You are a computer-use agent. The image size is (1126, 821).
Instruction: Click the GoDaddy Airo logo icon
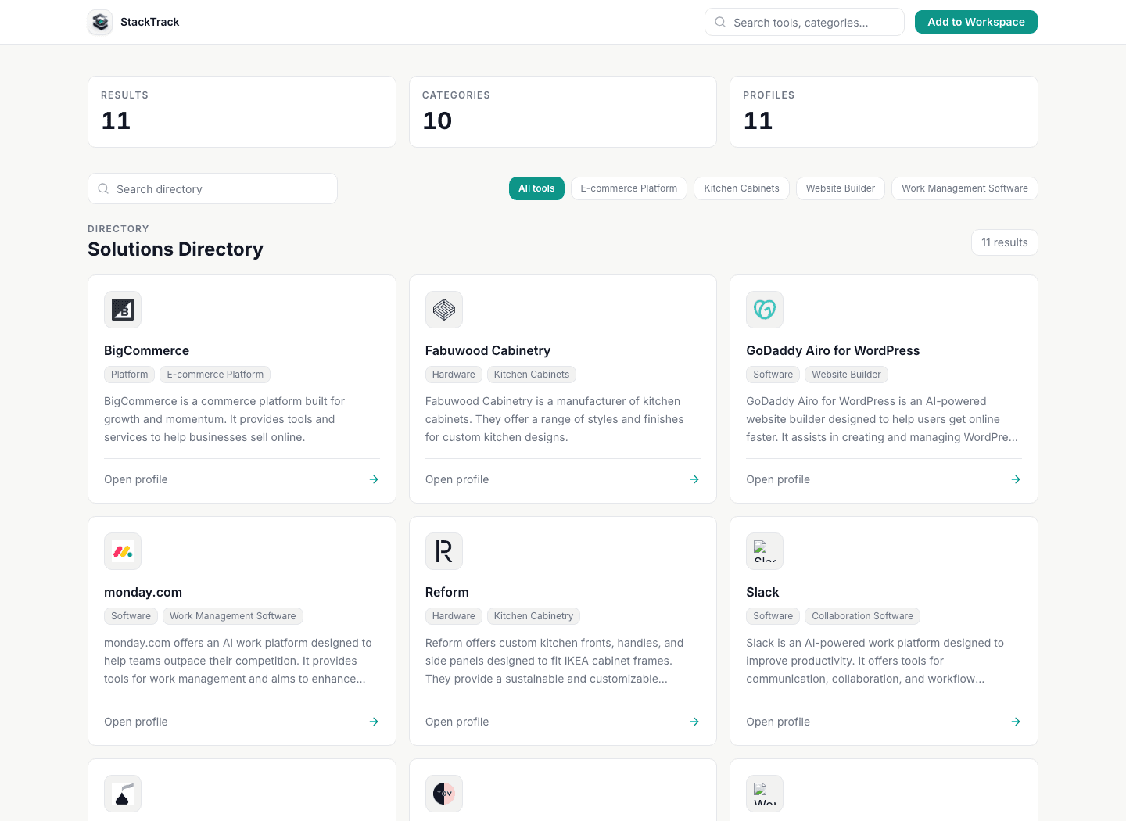tap(765, 310)
